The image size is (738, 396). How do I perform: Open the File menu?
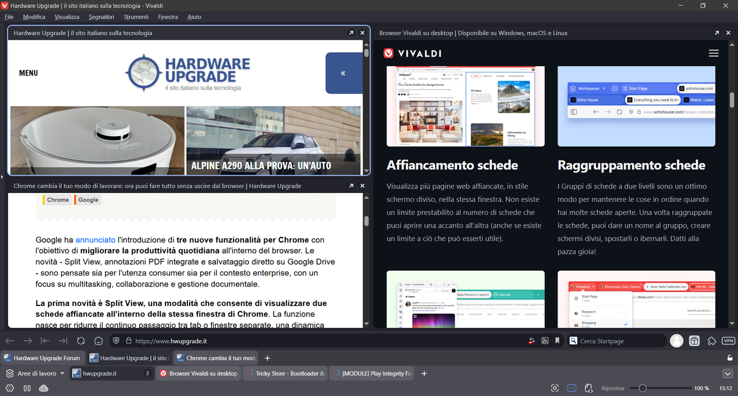(x=9, y=17)
